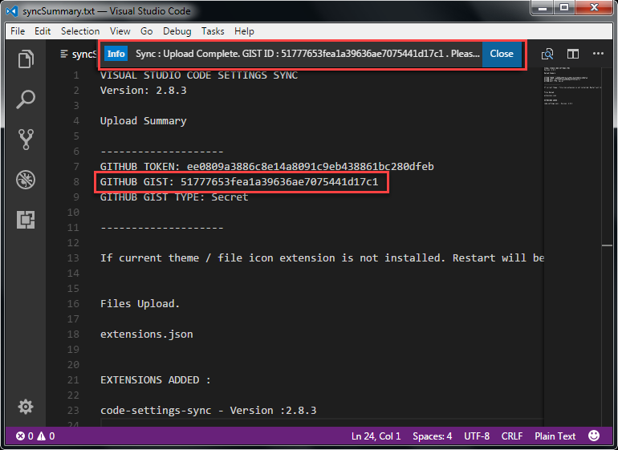Image resolution: width=618 pixels, height=450 pixels.
Task: Open the Selection menu
Action: [x=80, y=31]
